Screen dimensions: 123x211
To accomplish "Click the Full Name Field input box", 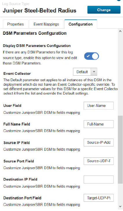I will (x=98, y=124).
